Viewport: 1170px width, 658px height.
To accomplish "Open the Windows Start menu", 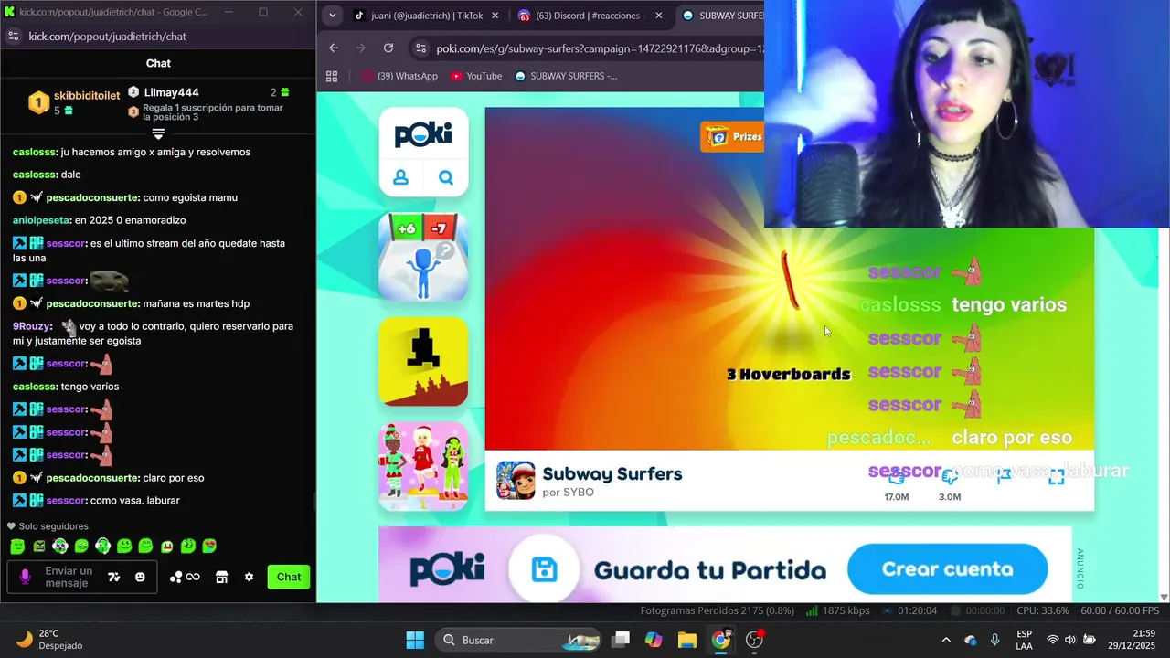I will (x=415, y=640).
